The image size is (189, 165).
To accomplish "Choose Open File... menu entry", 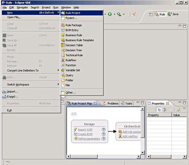I will tap(31, 17).
